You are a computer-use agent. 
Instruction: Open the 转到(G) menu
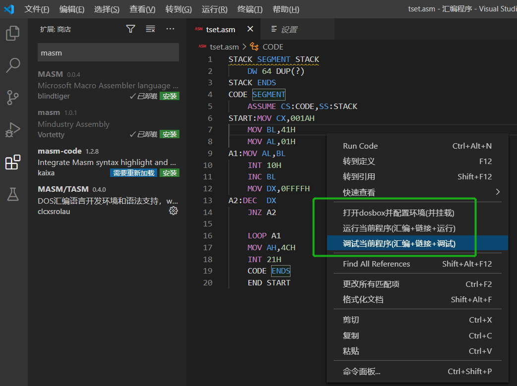coord(178,9)
